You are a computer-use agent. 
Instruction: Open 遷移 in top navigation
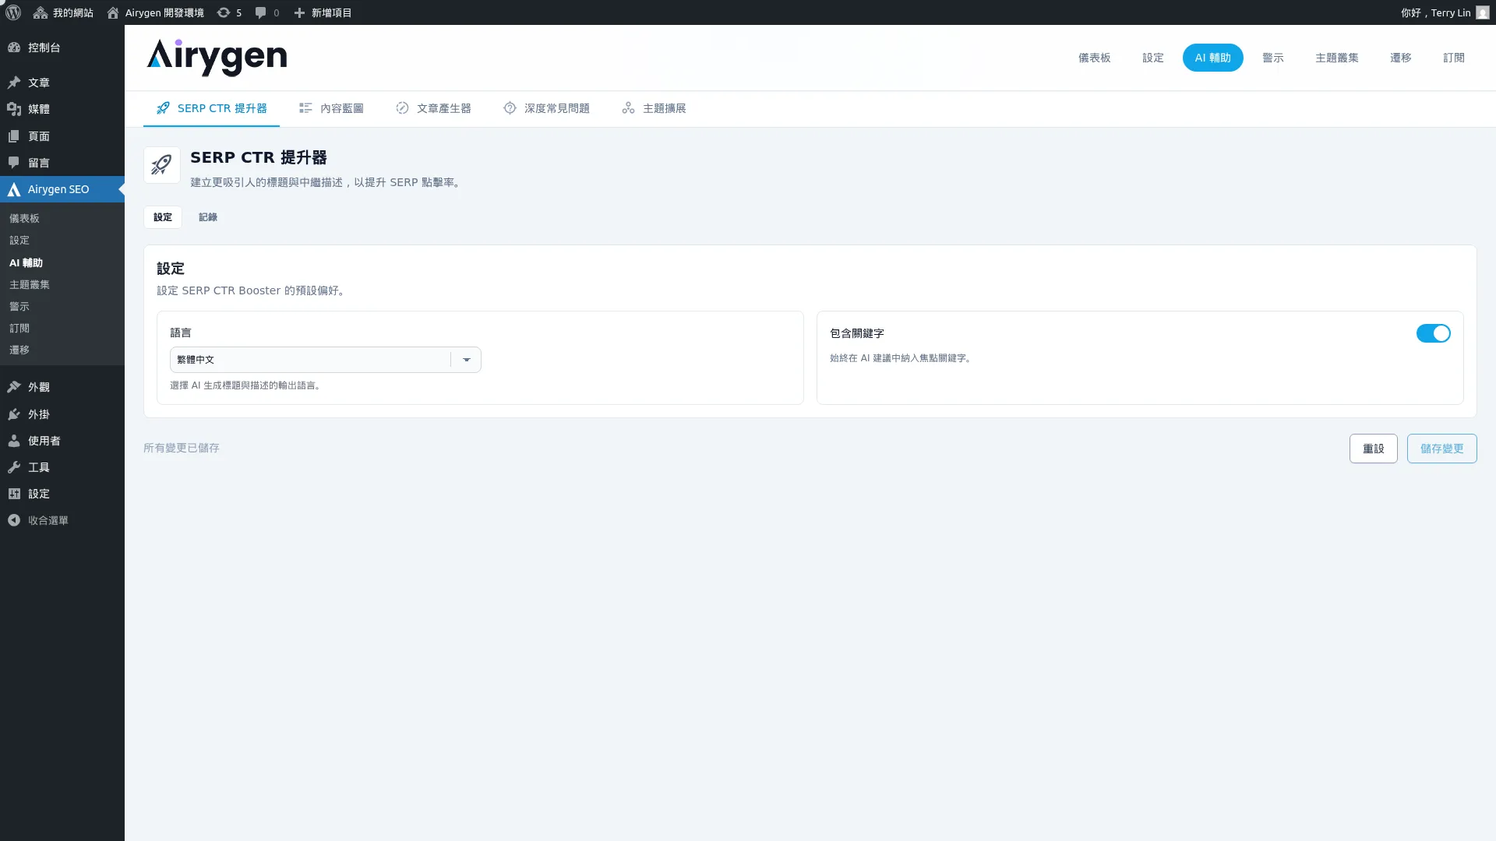tap(1400, 58)
